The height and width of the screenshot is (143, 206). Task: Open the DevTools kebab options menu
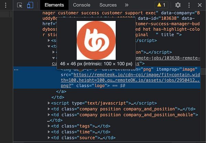(189, 5)
